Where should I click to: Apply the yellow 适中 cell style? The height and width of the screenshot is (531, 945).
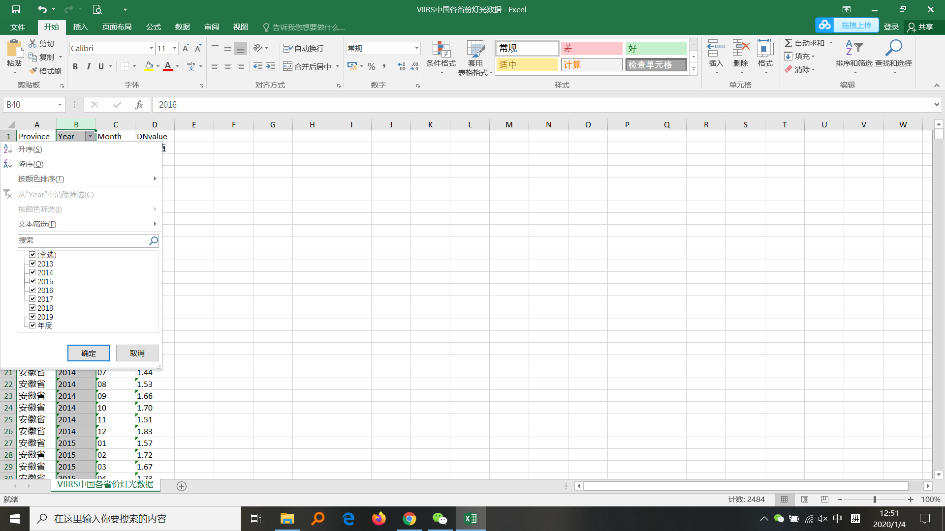pos(527,65)
